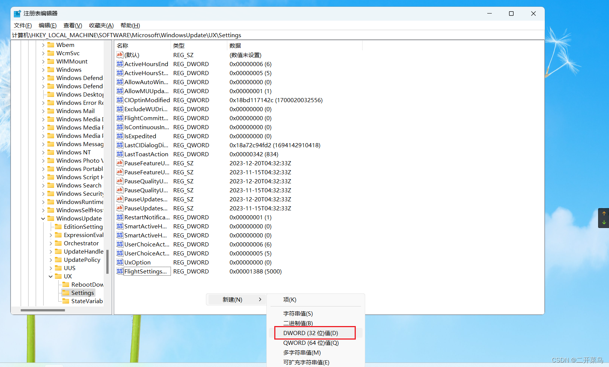Click the Windows Mail folder icon
The height and width of the screenshot is (367, 609).
click(x=51, y=111)
